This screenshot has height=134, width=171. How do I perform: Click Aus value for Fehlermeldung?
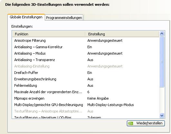coord(90,85)
